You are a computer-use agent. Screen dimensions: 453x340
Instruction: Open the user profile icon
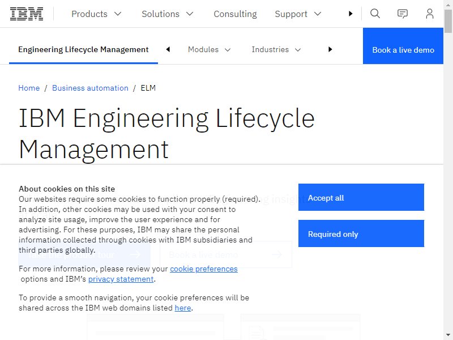click(430, 14)
